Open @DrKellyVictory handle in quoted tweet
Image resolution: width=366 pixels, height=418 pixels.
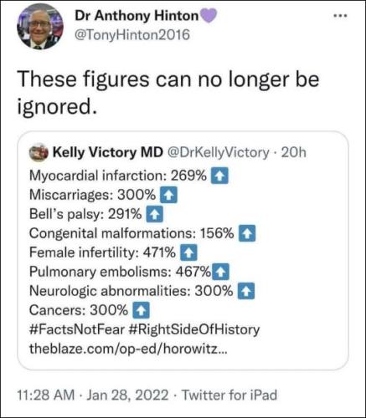[x=218, y=152]
